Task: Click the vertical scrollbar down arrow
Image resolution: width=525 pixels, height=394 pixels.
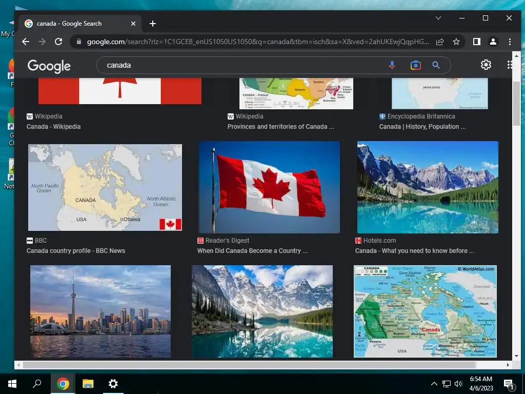Action: (516, 356)
